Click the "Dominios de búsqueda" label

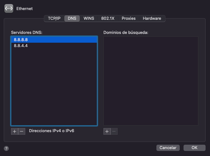126,32
